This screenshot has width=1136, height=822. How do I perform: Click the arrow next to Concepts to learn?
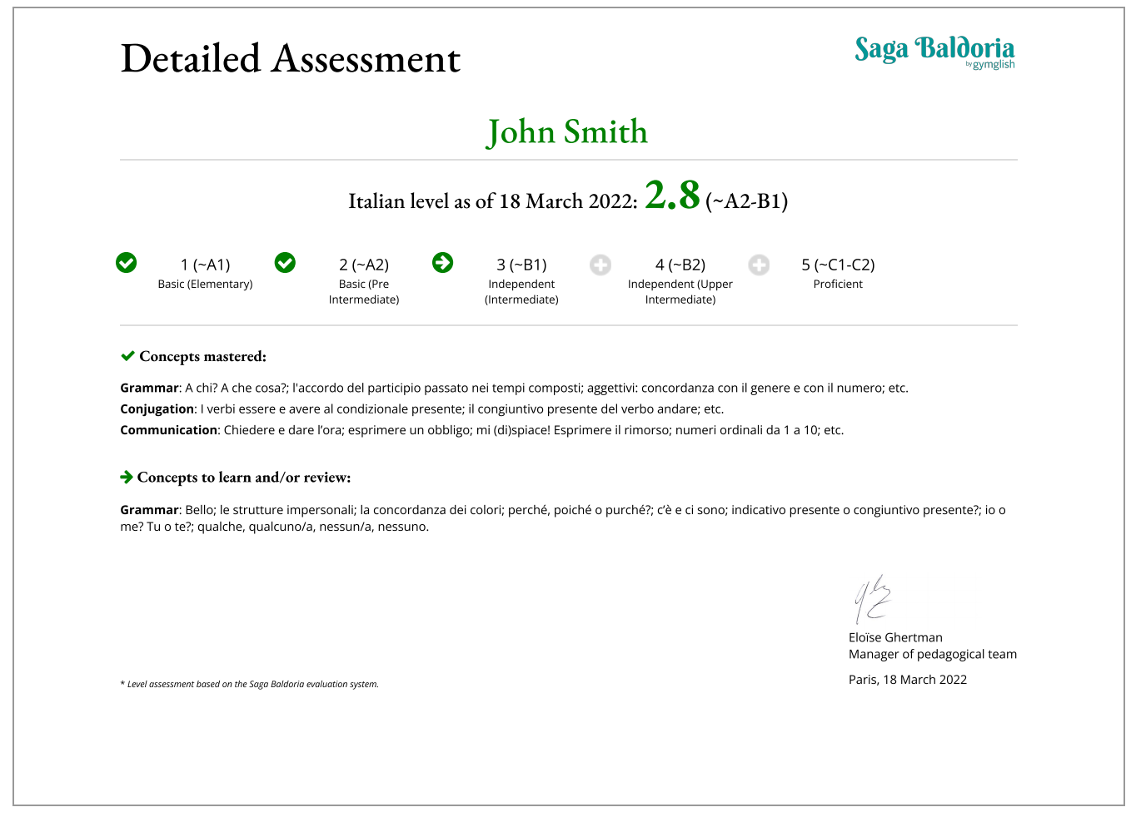click(x=127, y=477)
